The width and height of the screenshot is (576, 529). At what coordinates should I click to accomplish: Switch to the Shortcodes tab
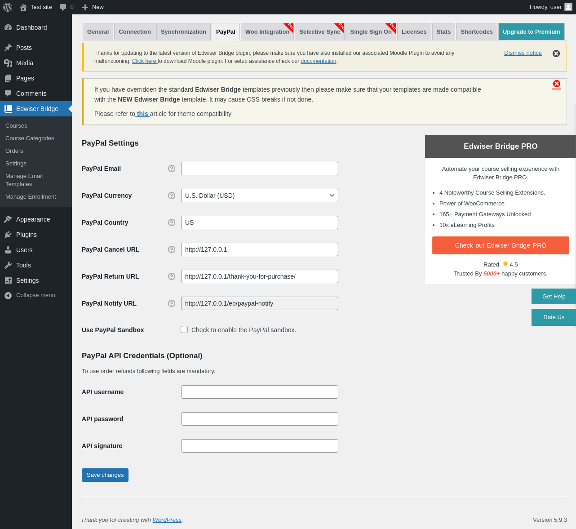coord(477,32)
